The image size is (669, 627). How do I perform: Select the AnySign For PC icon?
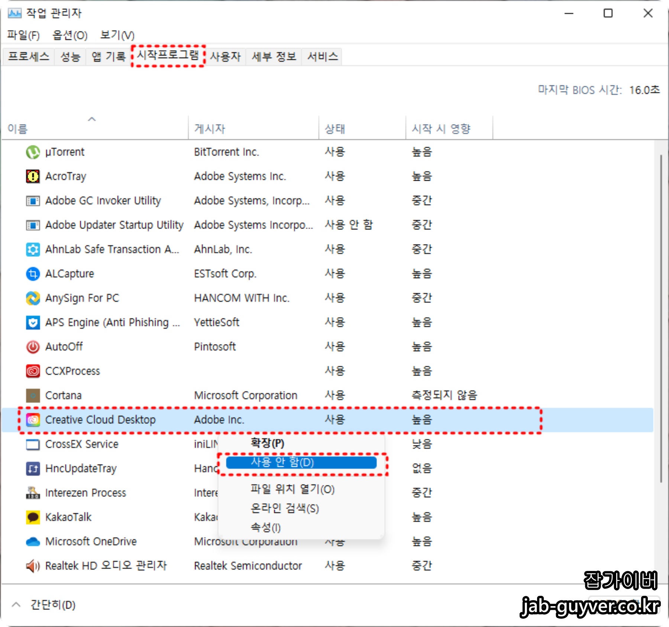point(33,298)
